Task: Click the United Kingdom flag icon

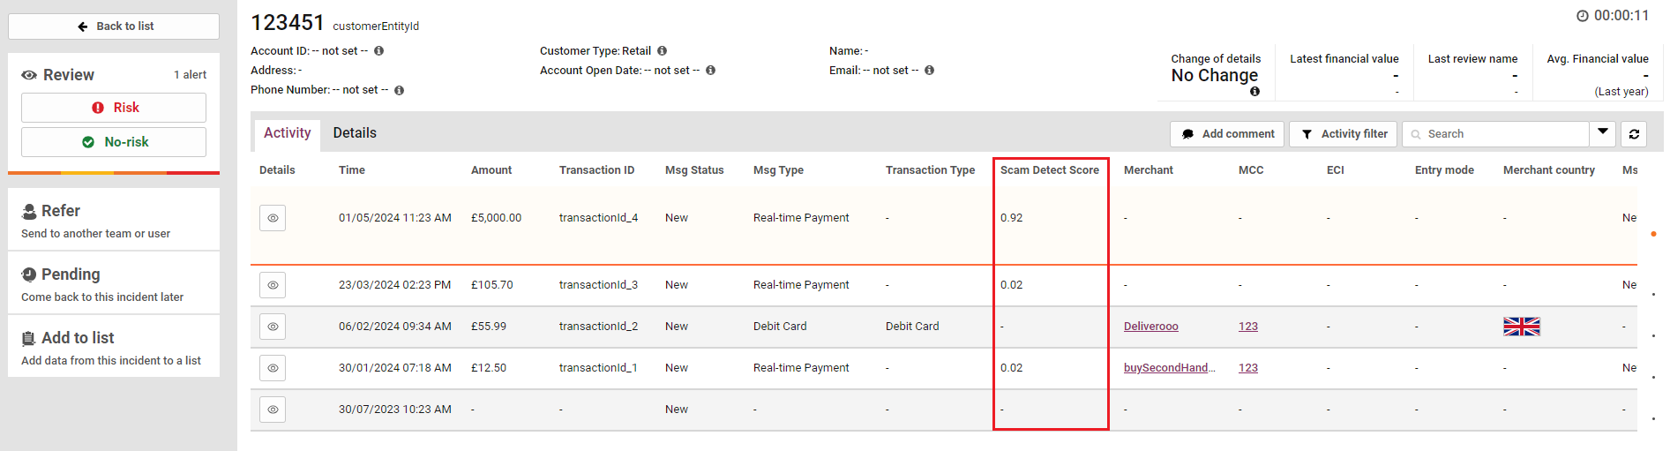Action: 1521,327
